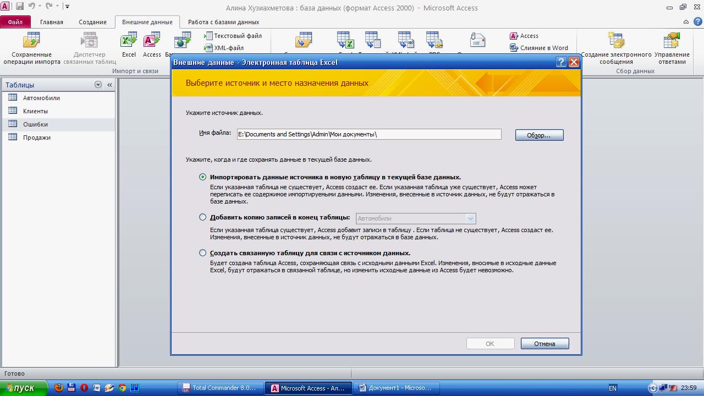Open Saved Import Operations (Сохраненные операции импорта)

pos(32,48)
